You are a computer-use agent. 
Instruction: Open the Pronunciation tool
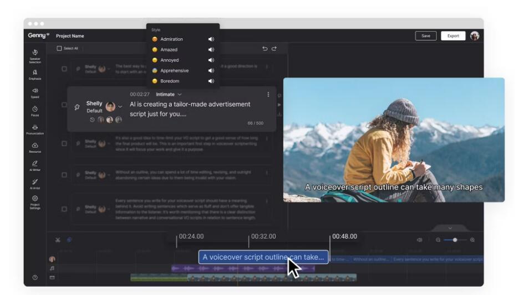pyautogui.click(x=35, y=130)
